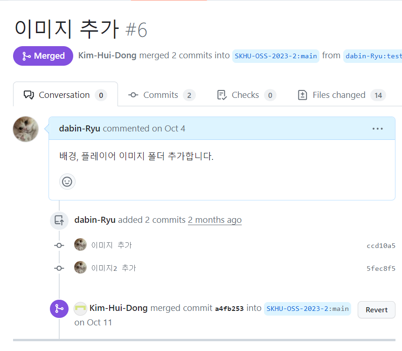Screen dimensions: 402x351
Task: View commit ccd10a5
Action: tap(381, 245)
